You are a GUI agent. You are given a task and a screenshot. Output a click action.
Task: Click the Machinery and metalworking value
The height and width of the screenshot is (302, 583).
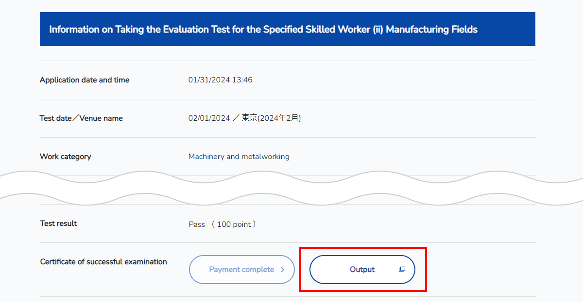pos(239,157)
